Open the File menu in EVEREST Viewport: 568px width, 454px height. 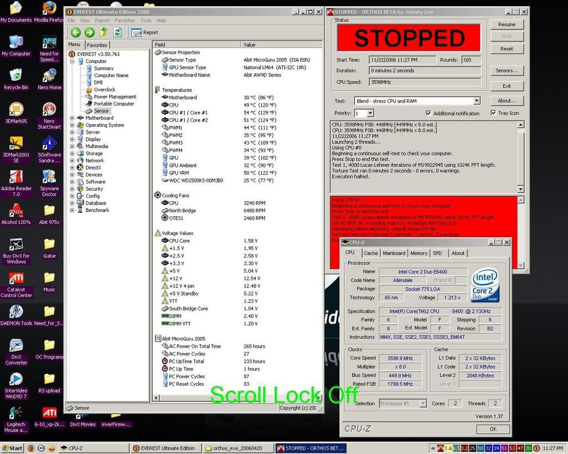(71, 21)
